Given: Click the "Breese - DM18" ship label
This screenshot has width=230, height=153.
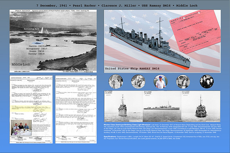Looking at the screenshot, I should [x=36, y=51].
